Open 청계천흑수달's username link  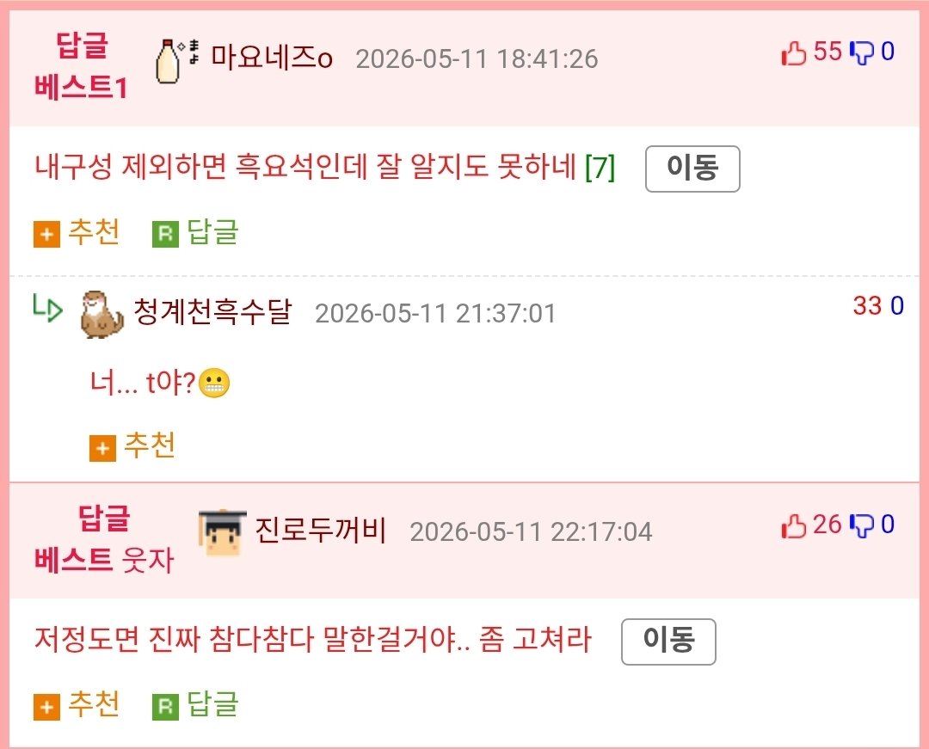point(212,312)
